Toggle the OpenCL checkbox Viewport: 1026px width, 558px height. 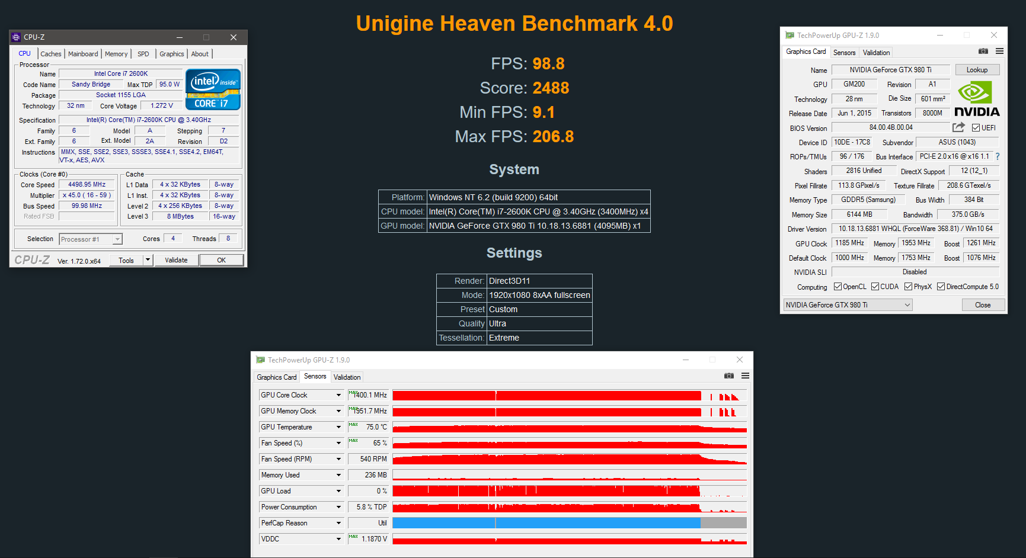838,287
